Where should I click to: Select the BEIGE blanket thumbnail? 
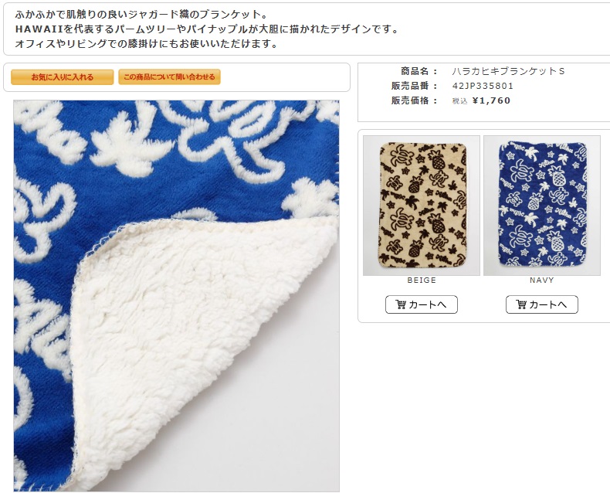tap(422, 206)
